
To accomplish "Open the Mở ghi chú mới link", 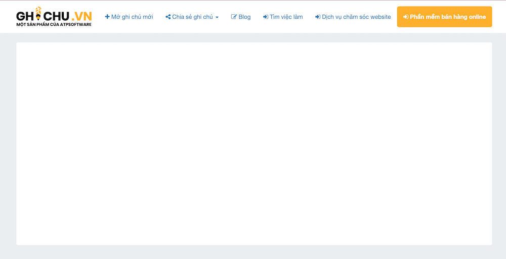I will coord(129,17).
